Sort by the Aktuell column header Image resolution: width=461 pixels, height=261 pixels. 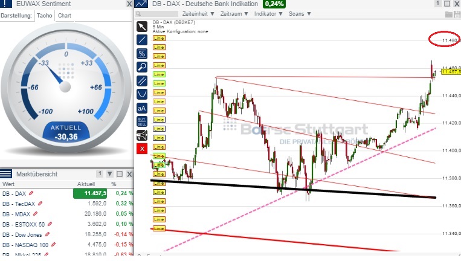tap(86, 184)
